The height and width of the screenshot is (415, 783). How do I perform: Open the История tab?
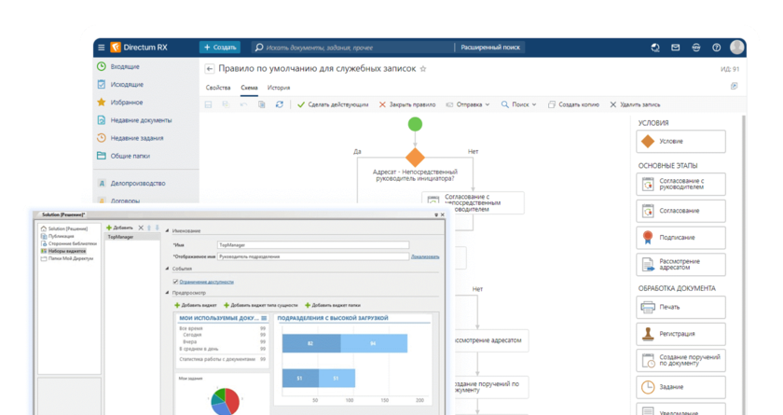[x=279, y=88]
